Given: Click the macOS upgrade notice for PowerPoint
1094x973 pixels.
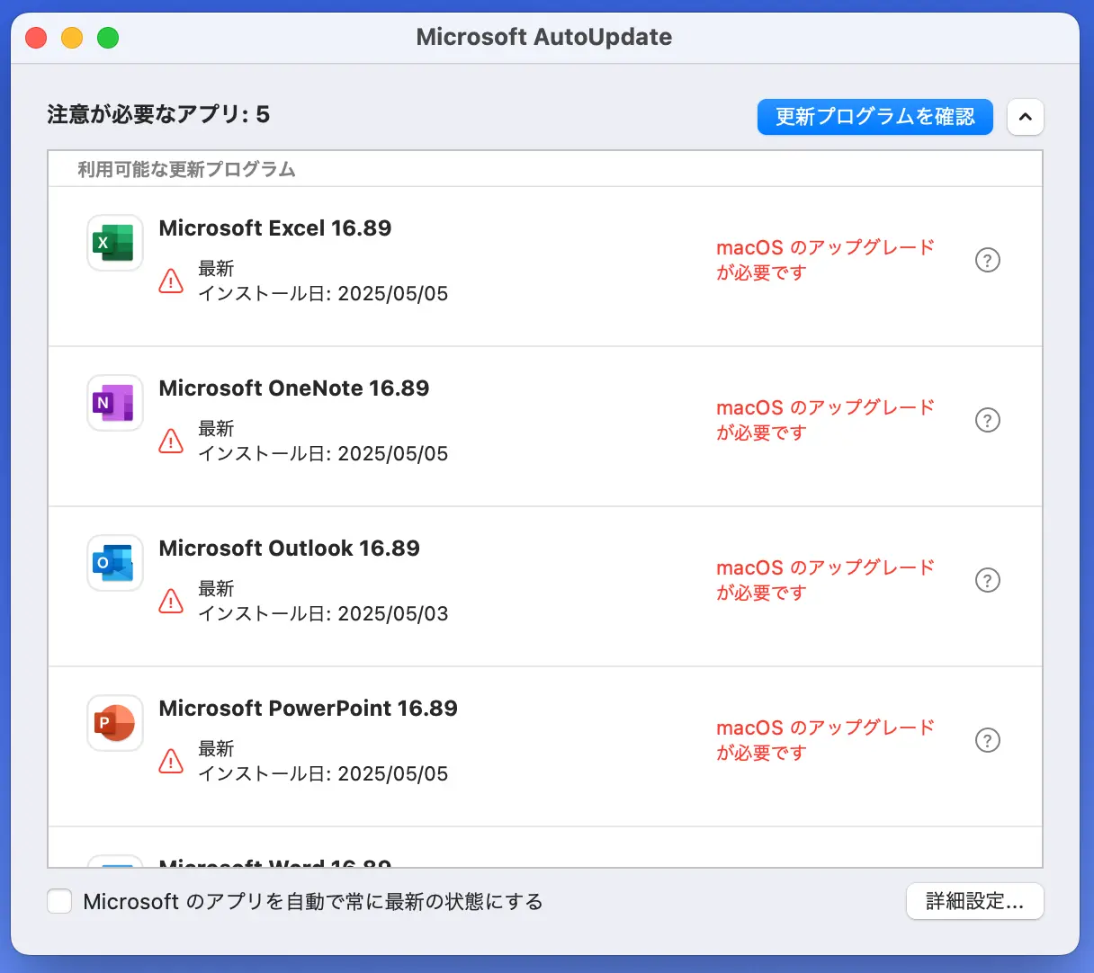Looking at the screenshot, I should click(x=824, y=740).
